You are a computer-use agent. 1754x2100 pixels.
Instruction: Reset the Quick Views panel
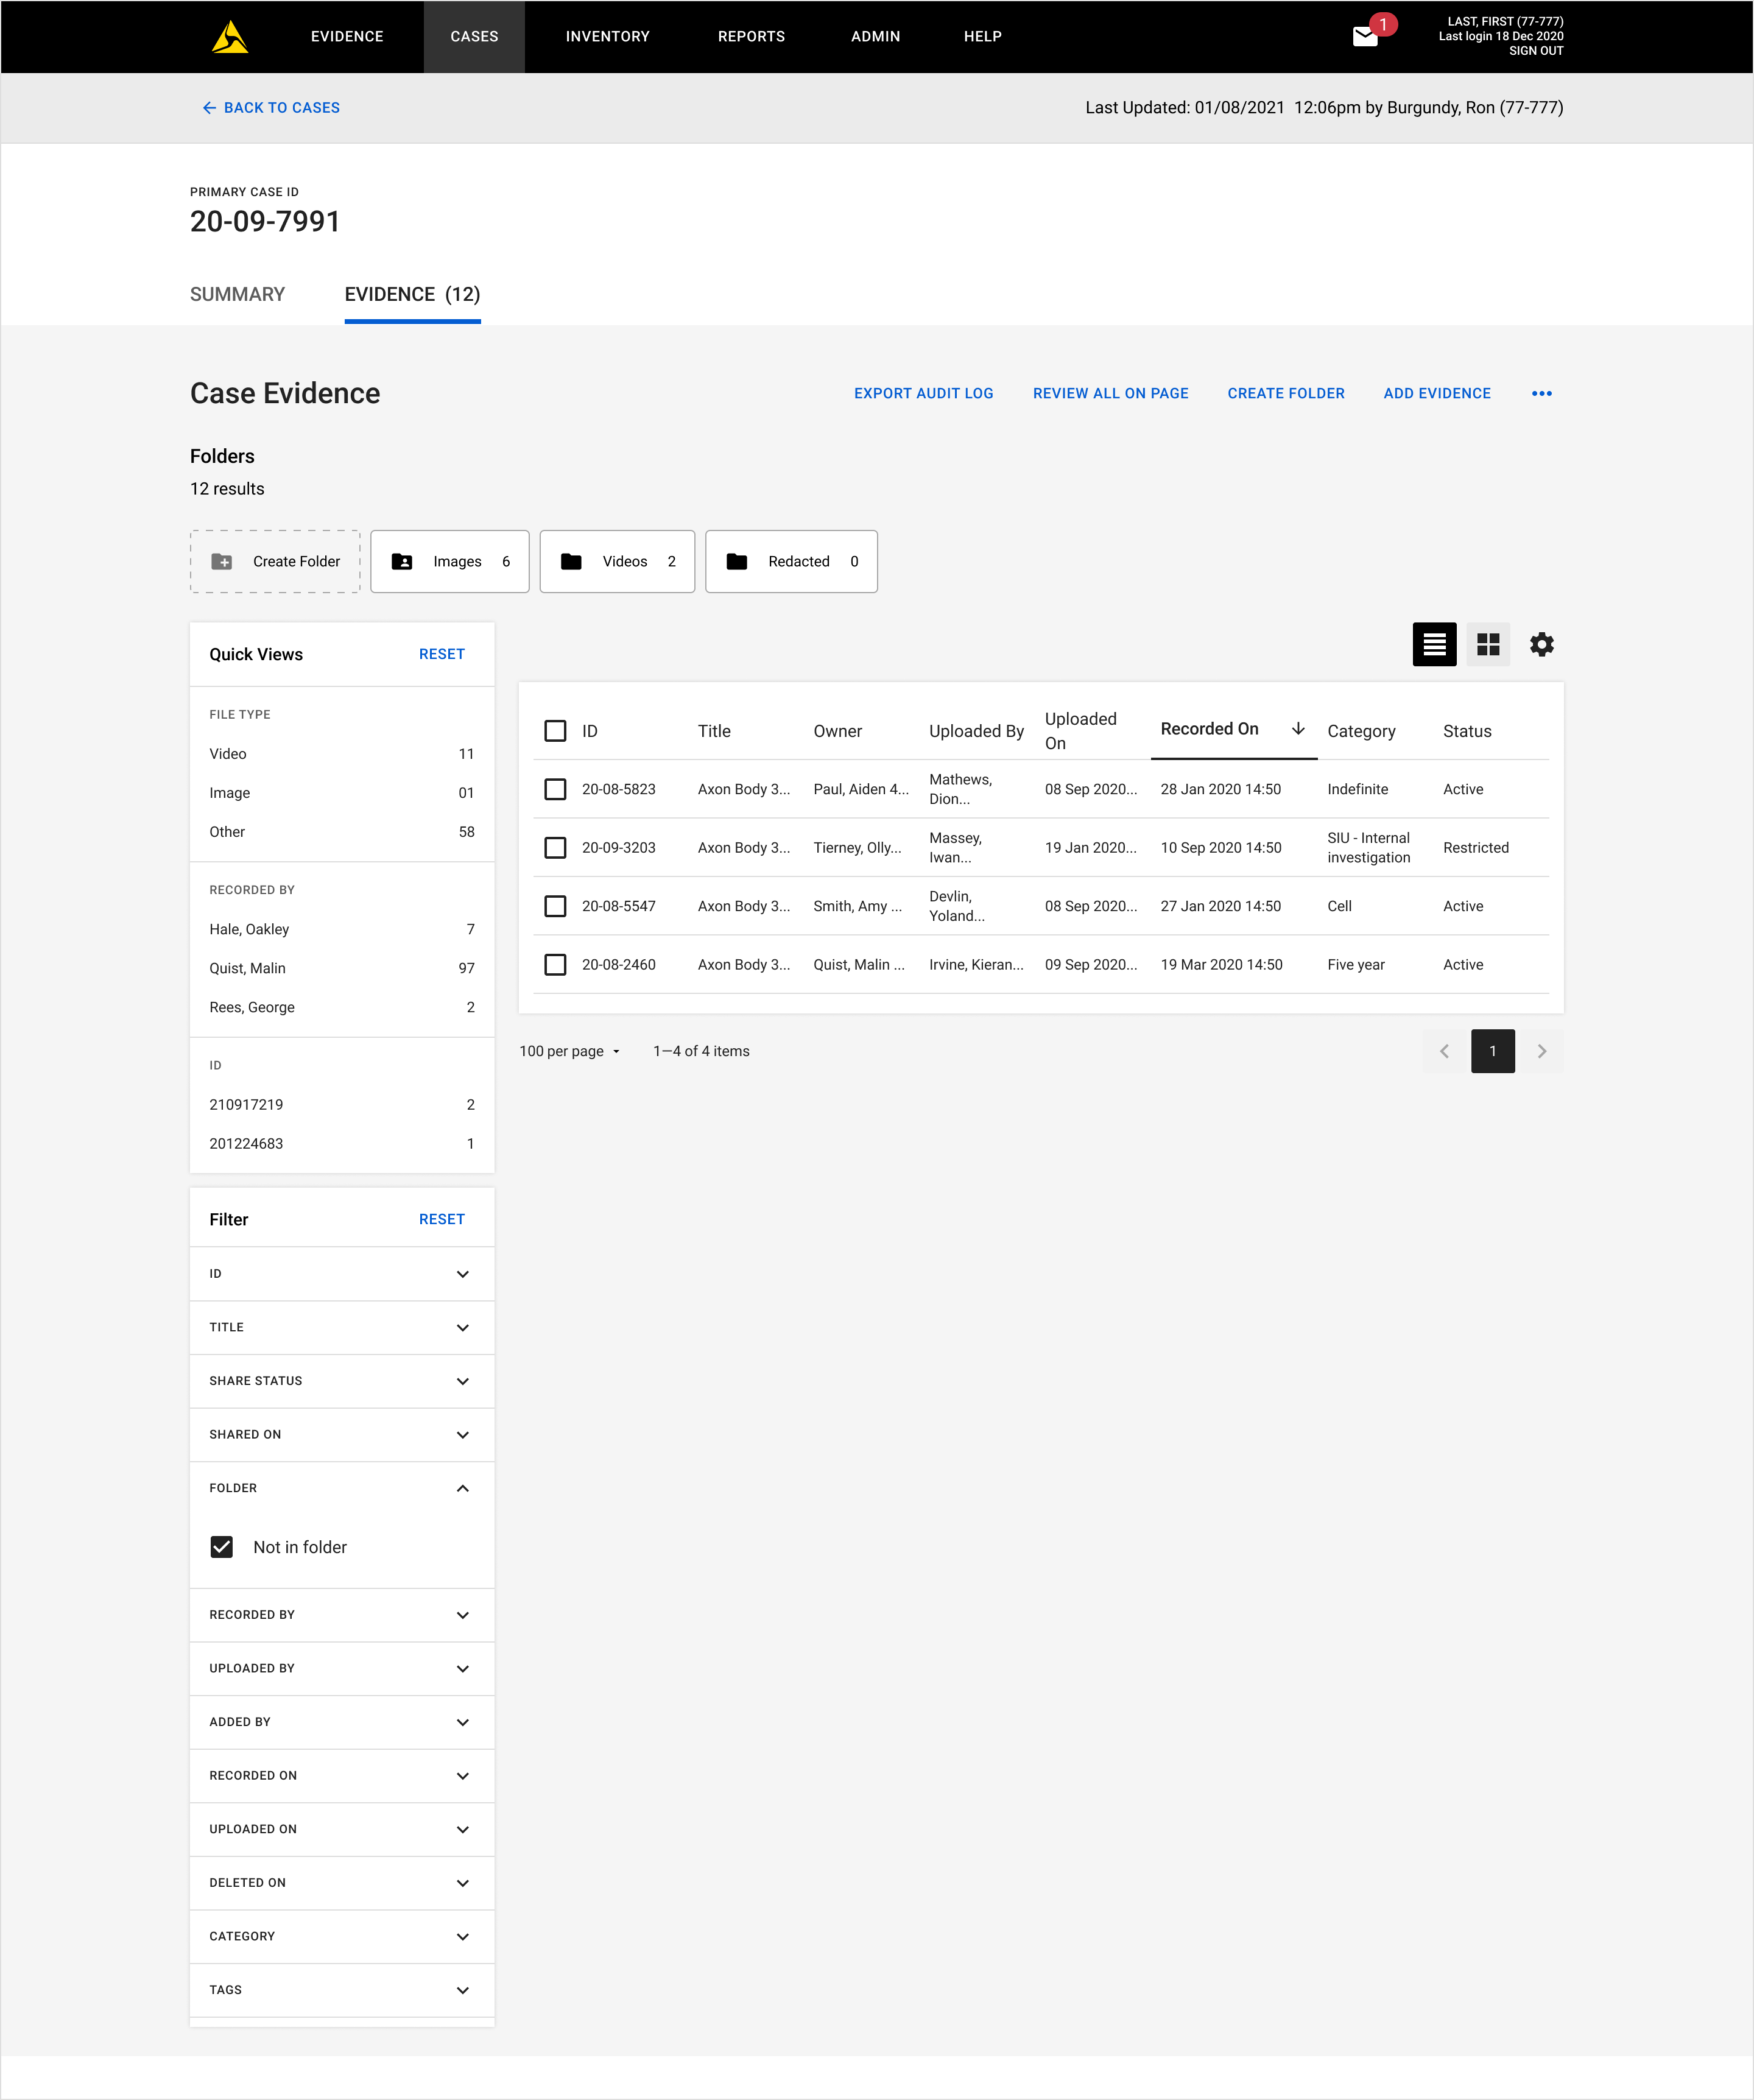click(442, 654)
